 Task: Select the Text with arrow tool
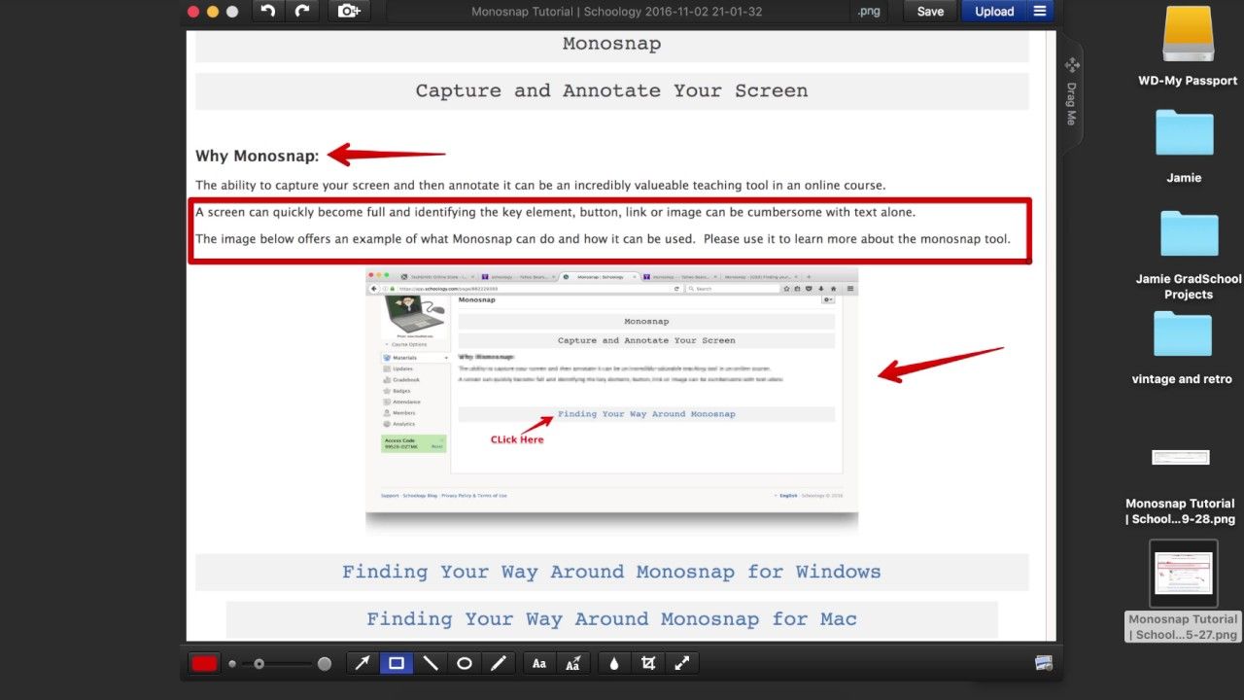point(573,664)
